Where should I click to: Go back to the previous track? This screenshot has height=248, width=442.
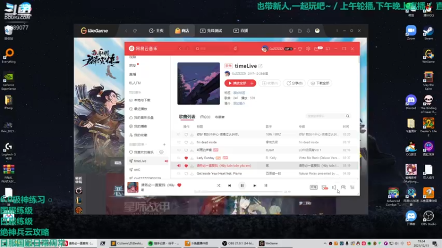pyautogui.click(x=229, y=186)
